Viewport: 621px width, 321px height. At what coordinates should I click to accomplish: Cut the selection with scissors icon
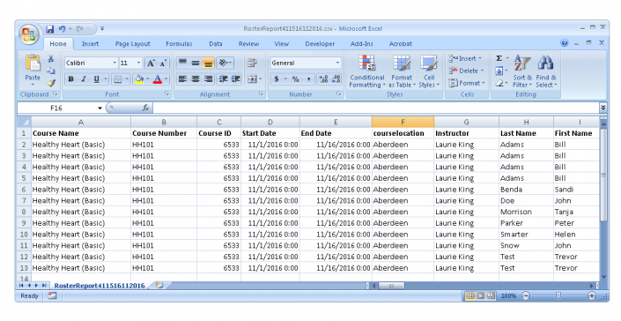tap(51, 59)
